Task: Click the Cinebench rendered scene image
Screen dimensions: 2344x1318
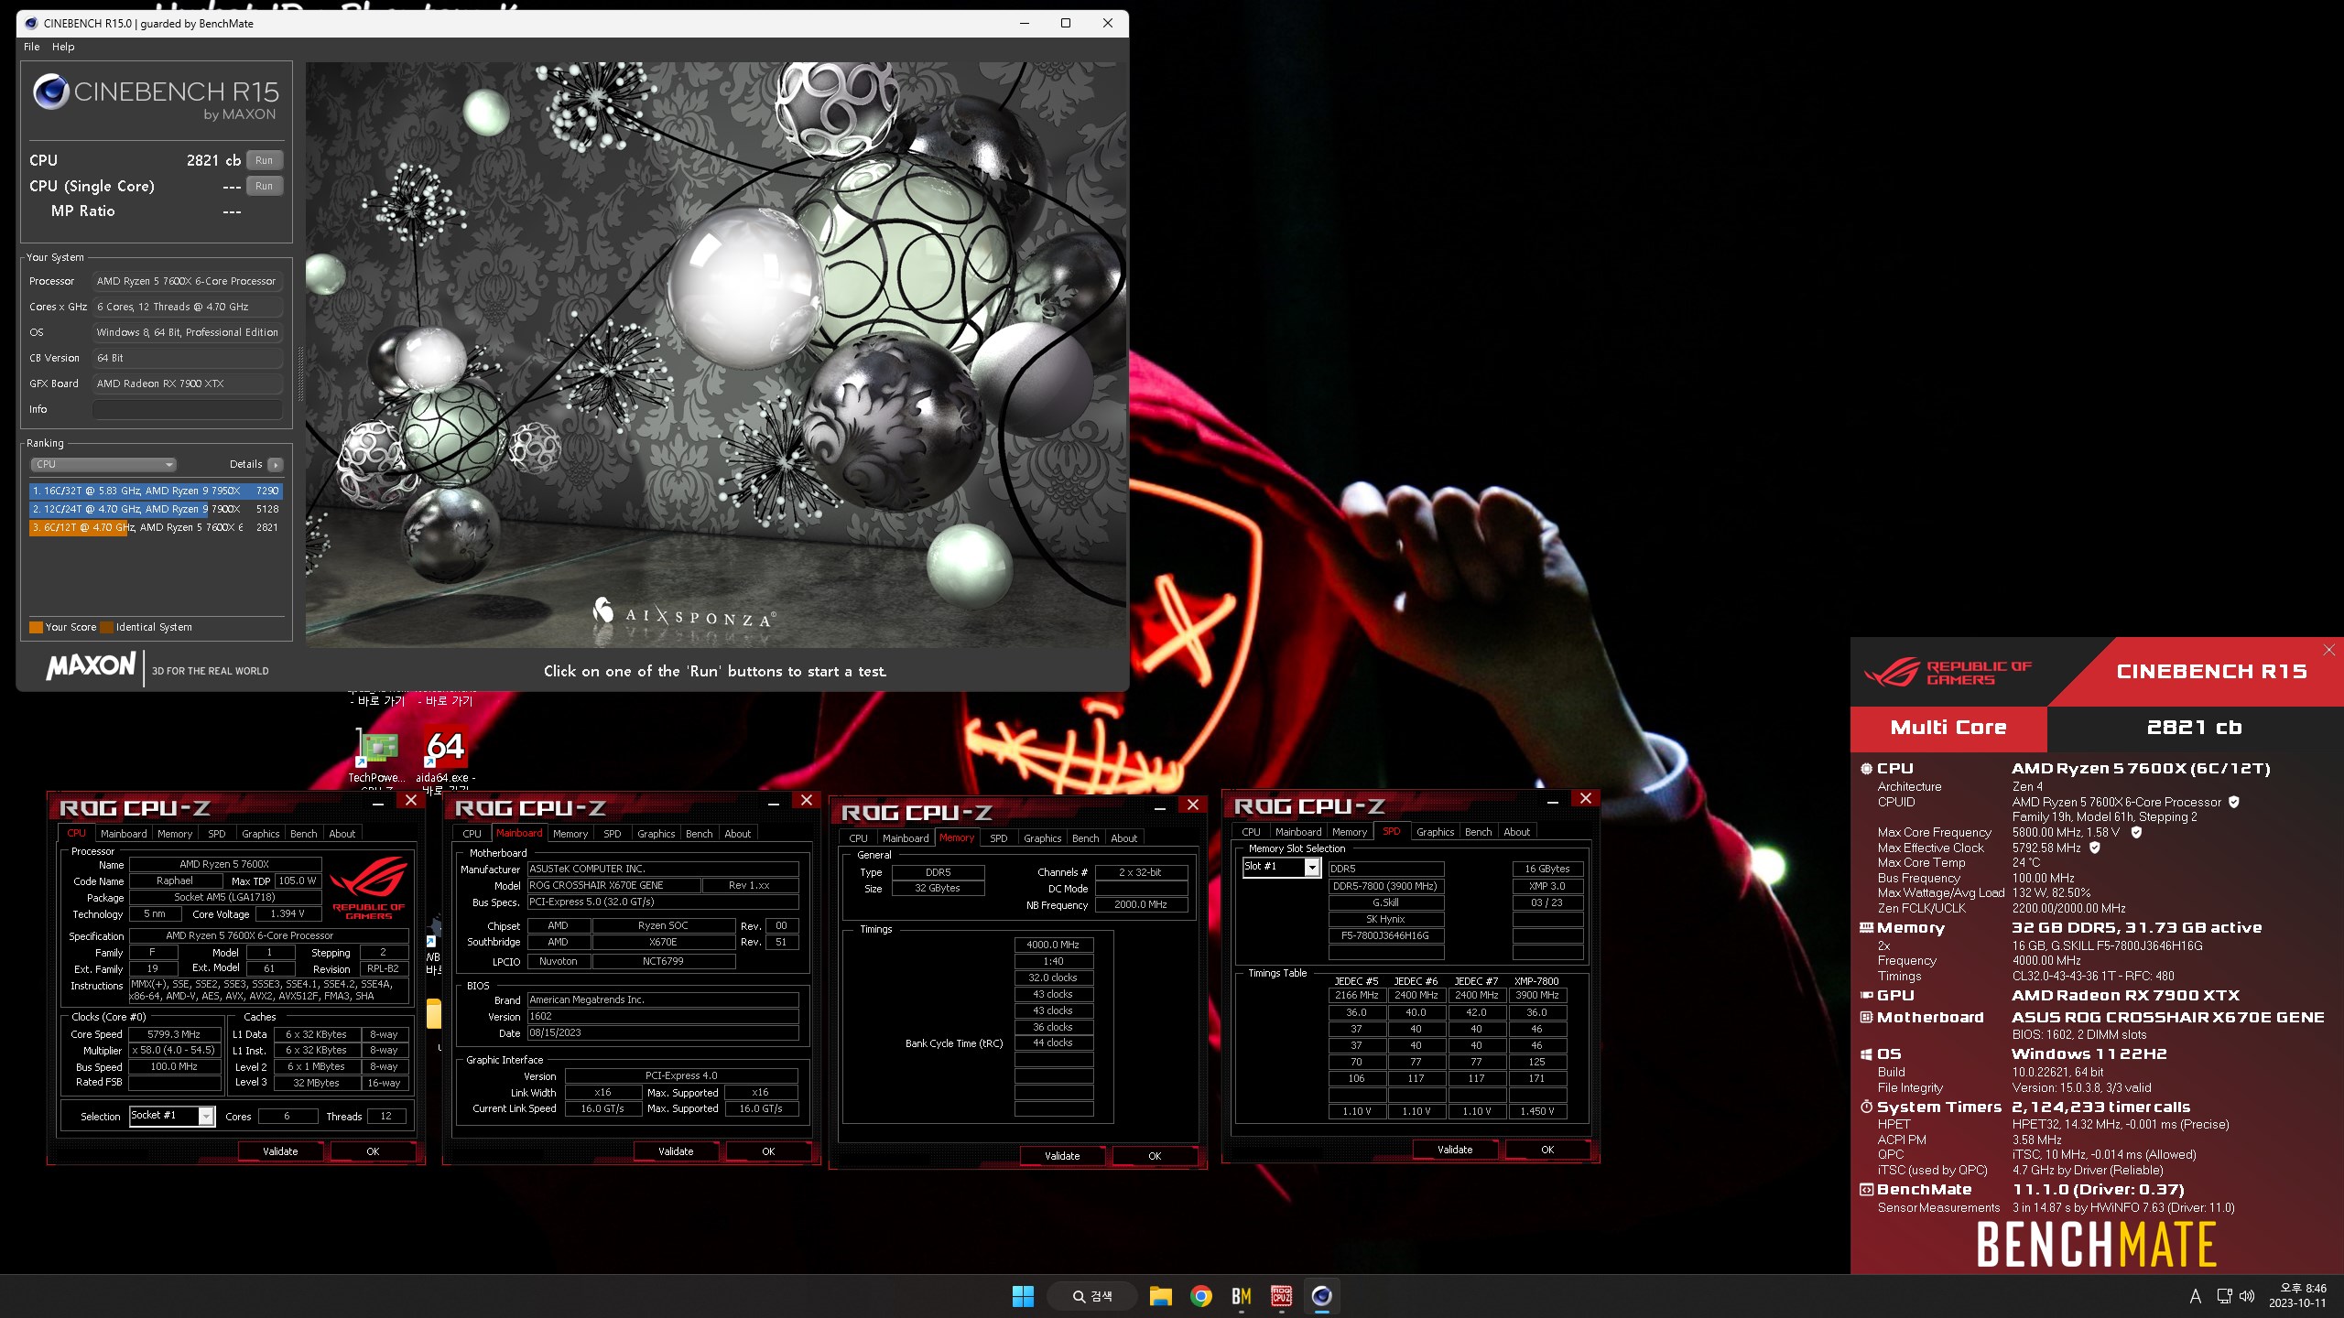Action: (715, 355)
